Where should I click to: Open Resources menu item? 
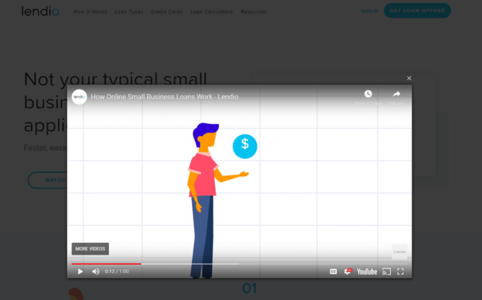[253, 12]
